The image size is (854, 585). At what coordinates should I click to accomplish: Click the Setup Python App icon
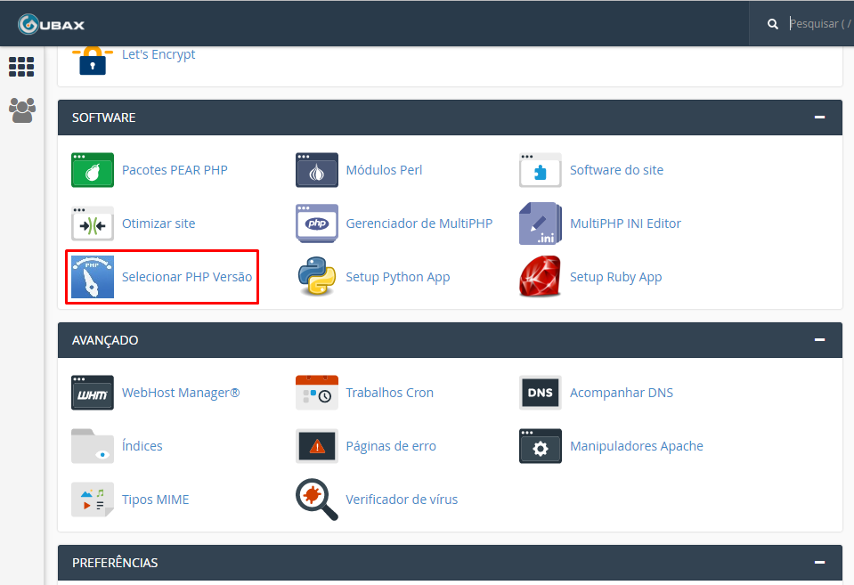[317, 277]
